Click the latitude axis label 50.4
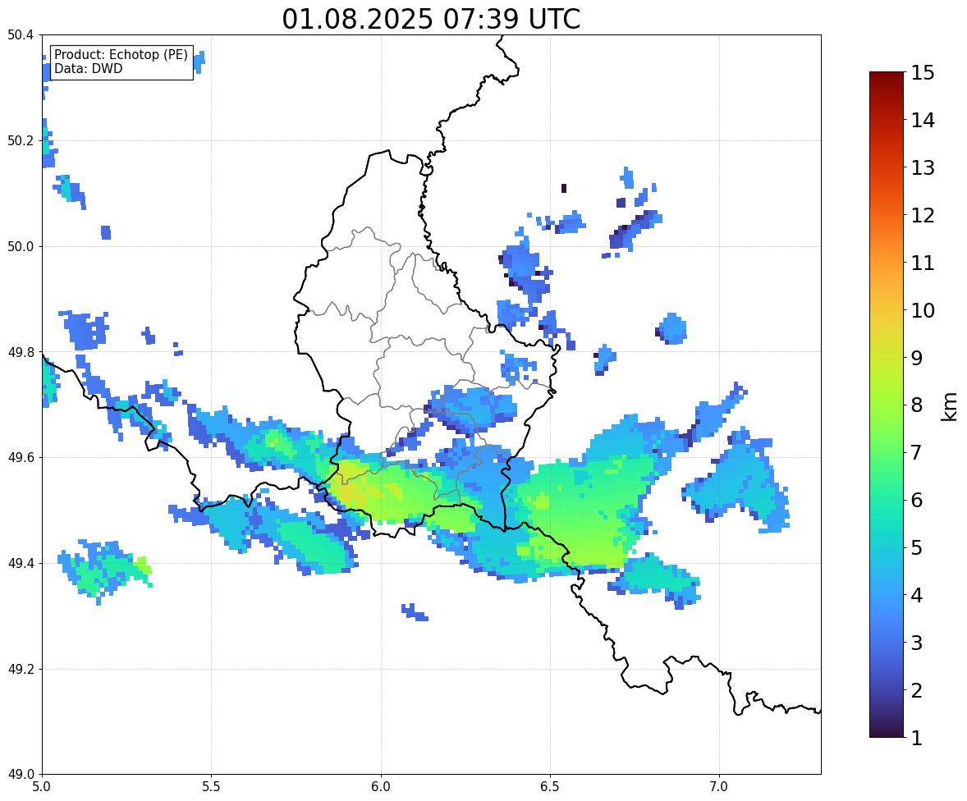Image resolution: width=967 pixels, height=801 pixels. [x=21, y=35]
